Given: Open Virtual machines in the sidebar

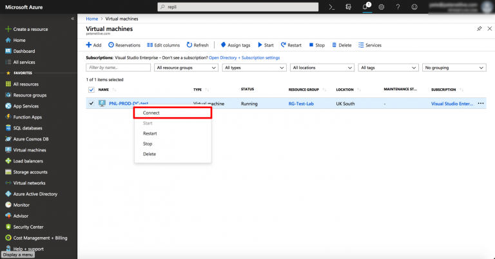Looking at the screenshot, I should [x=26, y=150].
